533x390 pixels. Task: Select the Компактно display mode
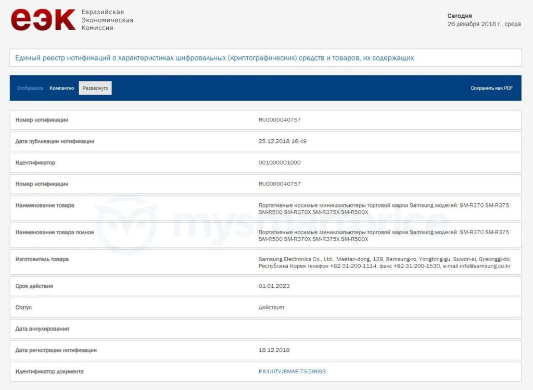61,88
